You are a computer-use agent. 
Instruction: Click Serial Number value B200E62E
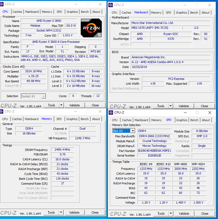tap(155, 155)
